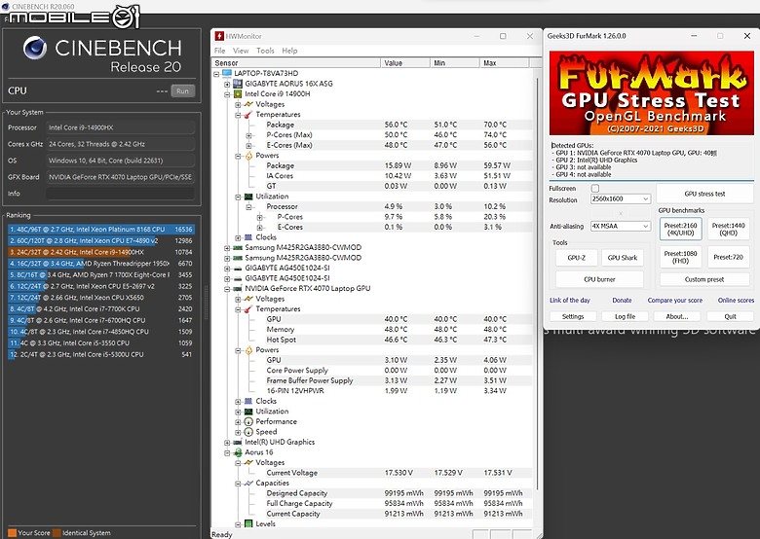Open the HWMonitor View menu

(241, 51)
